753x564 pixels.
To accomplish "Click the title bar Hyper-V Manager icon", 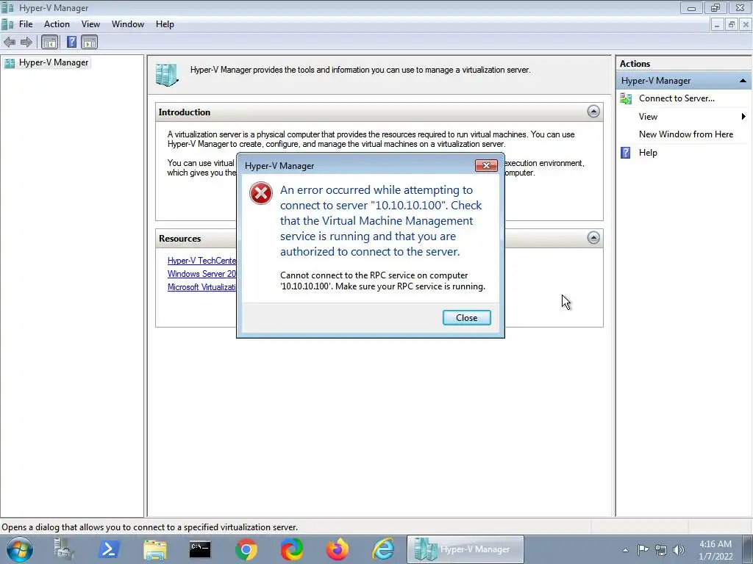I will click(7, 7).
